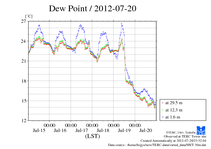This screenshot has height=149, width=211.
Task: Click the "Jul-17" date label
Action: (x=81, y=130)
